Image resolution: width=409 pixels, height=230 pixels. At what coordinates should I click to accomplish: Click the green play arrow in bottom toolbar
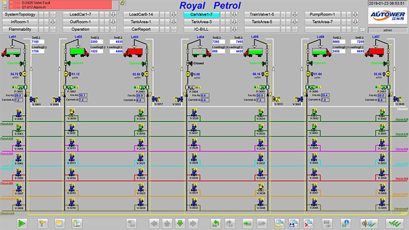(22, 223)
